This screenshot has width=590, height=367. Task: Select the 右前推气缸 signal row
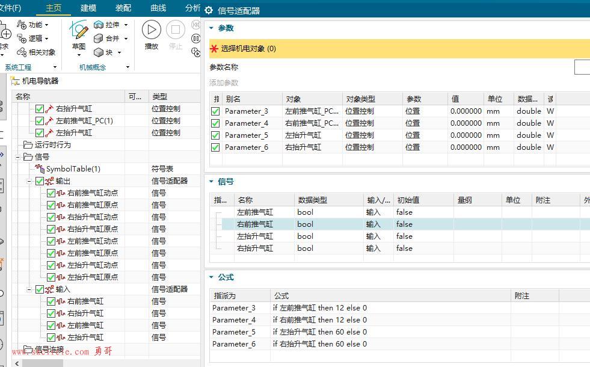click(x=401, y=224)
